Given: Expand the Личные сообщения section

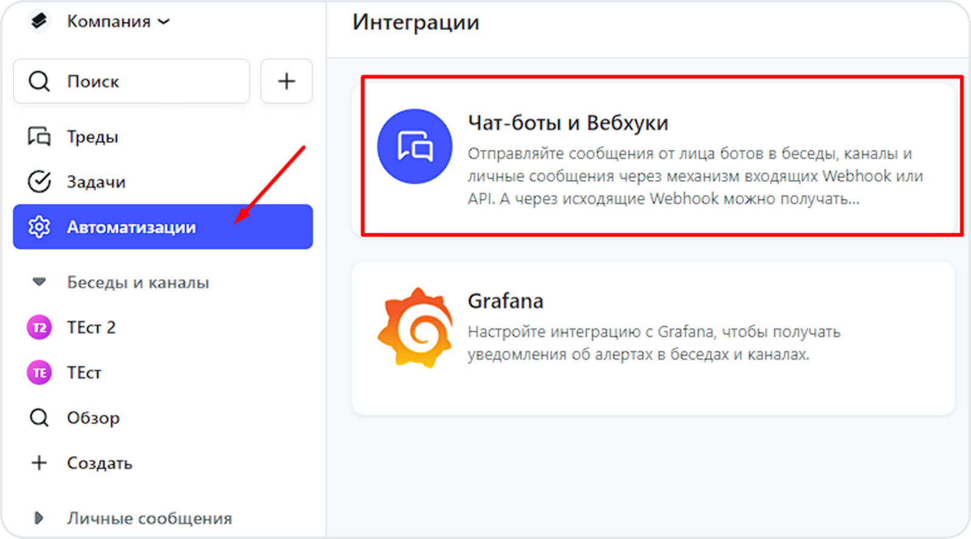Looking at the screenshot, I should (39, 518).
